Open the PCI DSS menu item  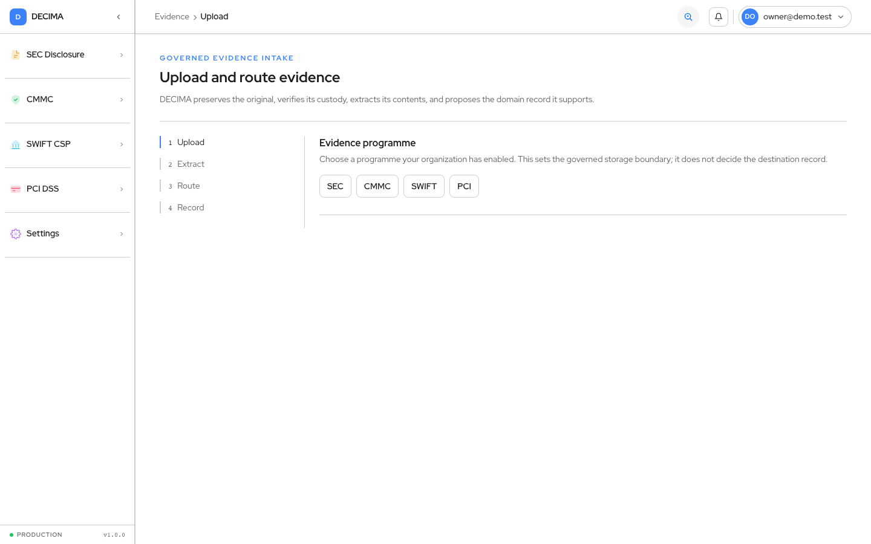click(x=67, y=189)
